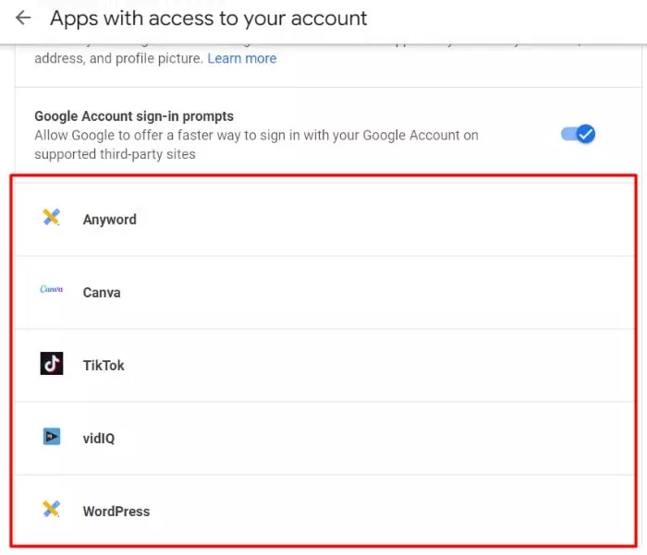Open the vidIQ access details row
Viewport: 647px width, 555px height.
coord(324,439)
